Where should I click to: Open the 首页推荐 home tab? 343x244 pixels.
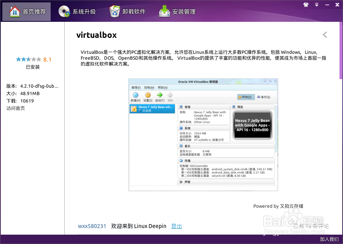pos(27,12)
